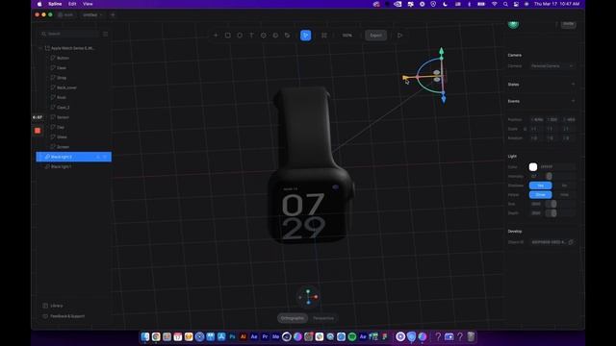Expand the Events section
The width and height of the screenshot is (616, 346).
click(573, 101)
